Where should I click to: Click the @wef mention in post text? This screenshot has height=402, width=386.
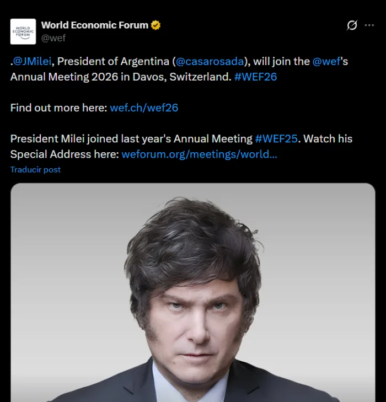[x=326, y=62]
